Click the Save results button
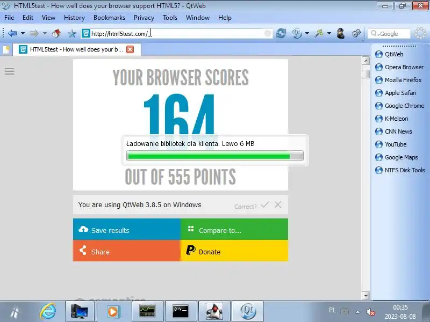430x322 pixels. point(127,230)
